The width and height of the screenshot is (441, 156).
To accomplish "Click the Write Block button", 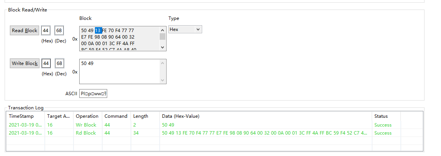I will 24,63.
